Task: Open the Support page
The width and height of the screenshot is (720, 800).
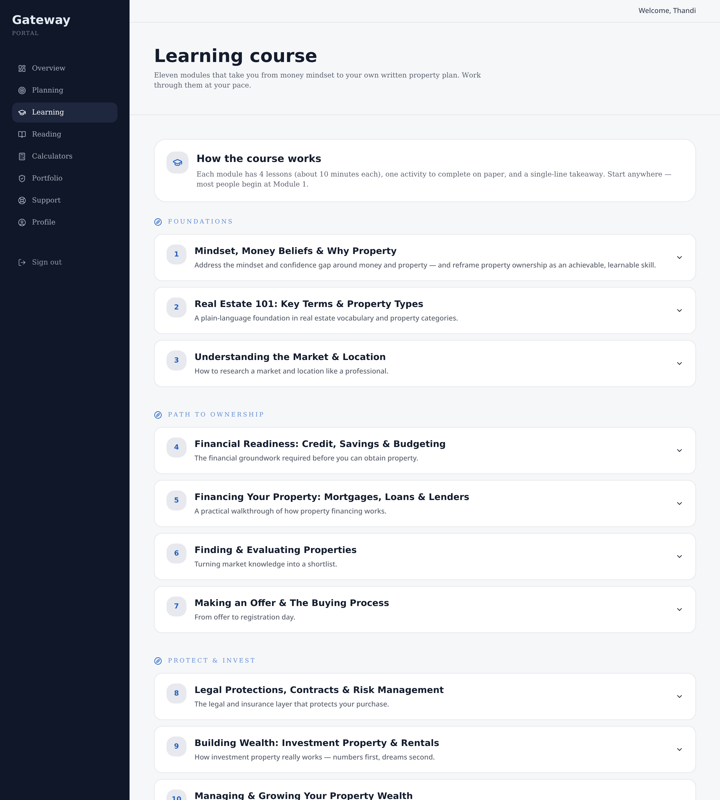Action: pos(64,200)
